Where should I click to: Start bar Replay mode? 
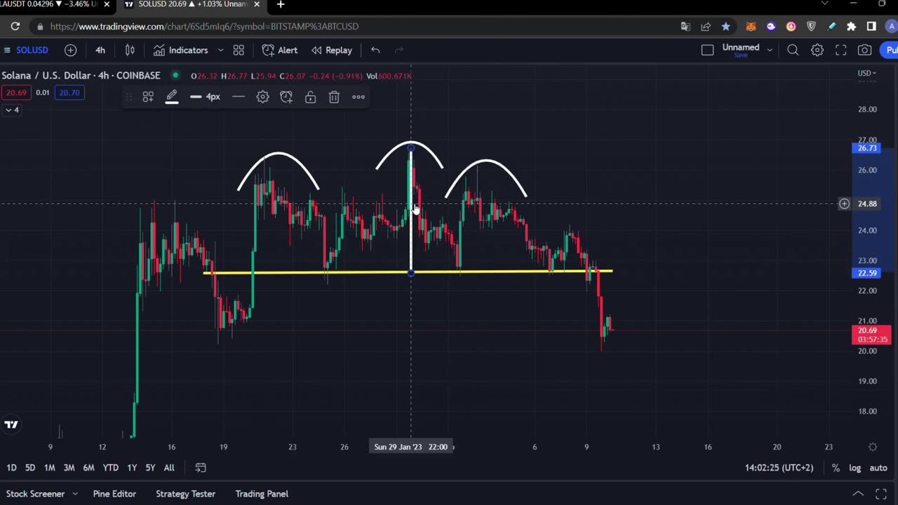(x=331, y=50)
